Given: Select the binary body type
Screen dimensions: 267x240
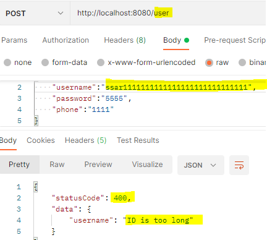Looking at the screenshot, I should click(252, 62).
